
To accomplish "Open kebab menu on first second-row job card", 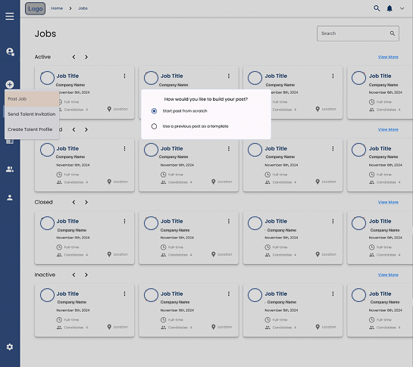I will 124,148.
